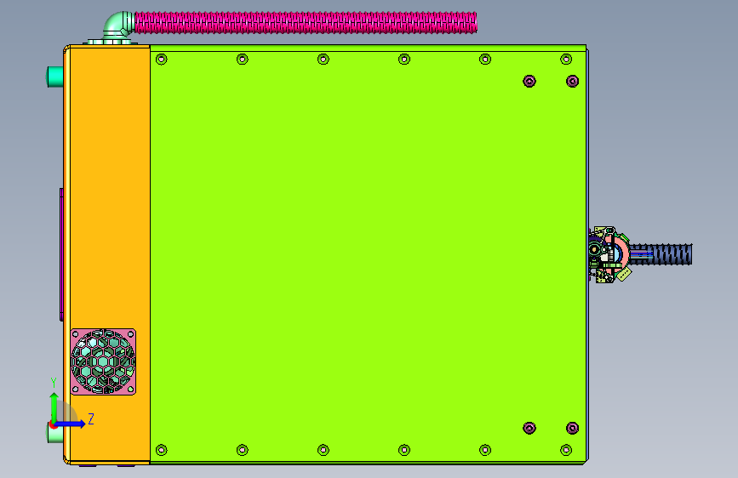The height and width of the screenshot is (478, 738).
Task: Select the blue Z axis arrow
Action: (x=71, y=424)
